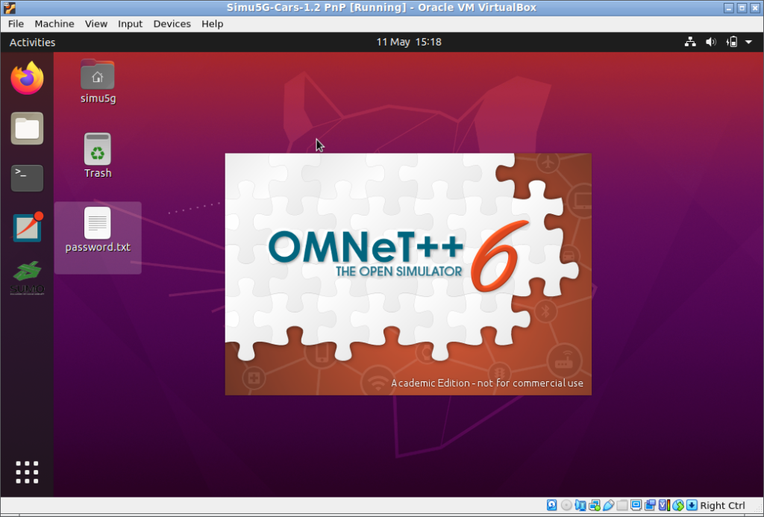This screenshot has width=764, height=517.
Task: Open the Trash on the desktop
Action: [x=98, y=148]
